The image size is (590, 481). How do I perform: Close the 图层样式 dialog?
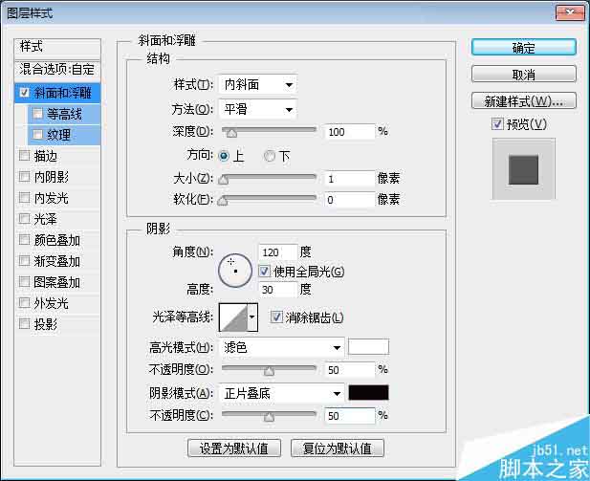[x=570, y=12]
